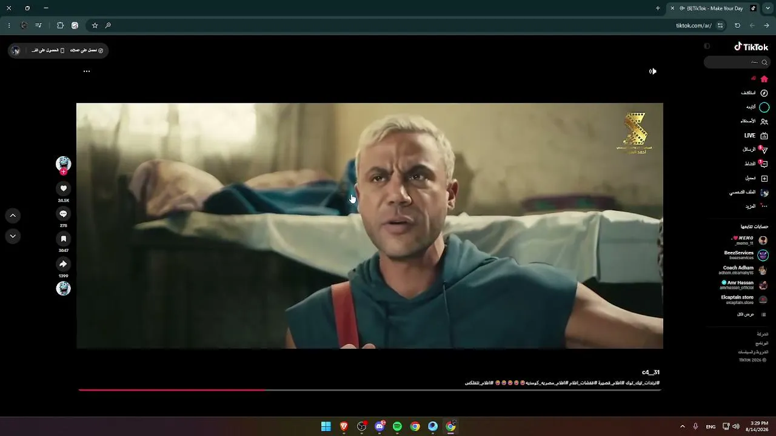Open the BeezServices followed account
776x436 pixels.
746,255
